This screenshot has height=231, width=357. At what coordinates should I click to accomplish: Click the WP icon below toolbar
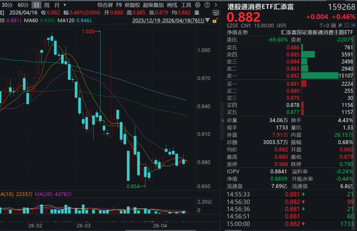coord(216,12)
